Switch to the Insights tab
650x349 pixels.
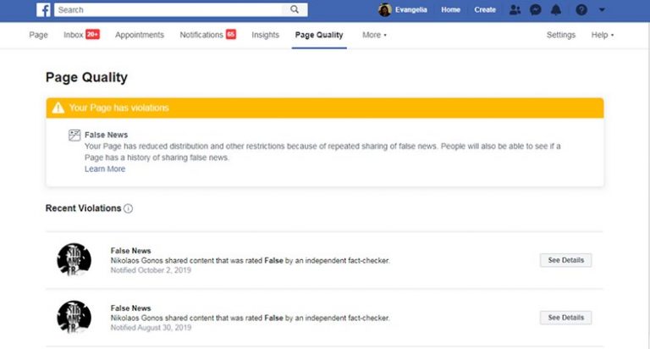coord(265,35)
